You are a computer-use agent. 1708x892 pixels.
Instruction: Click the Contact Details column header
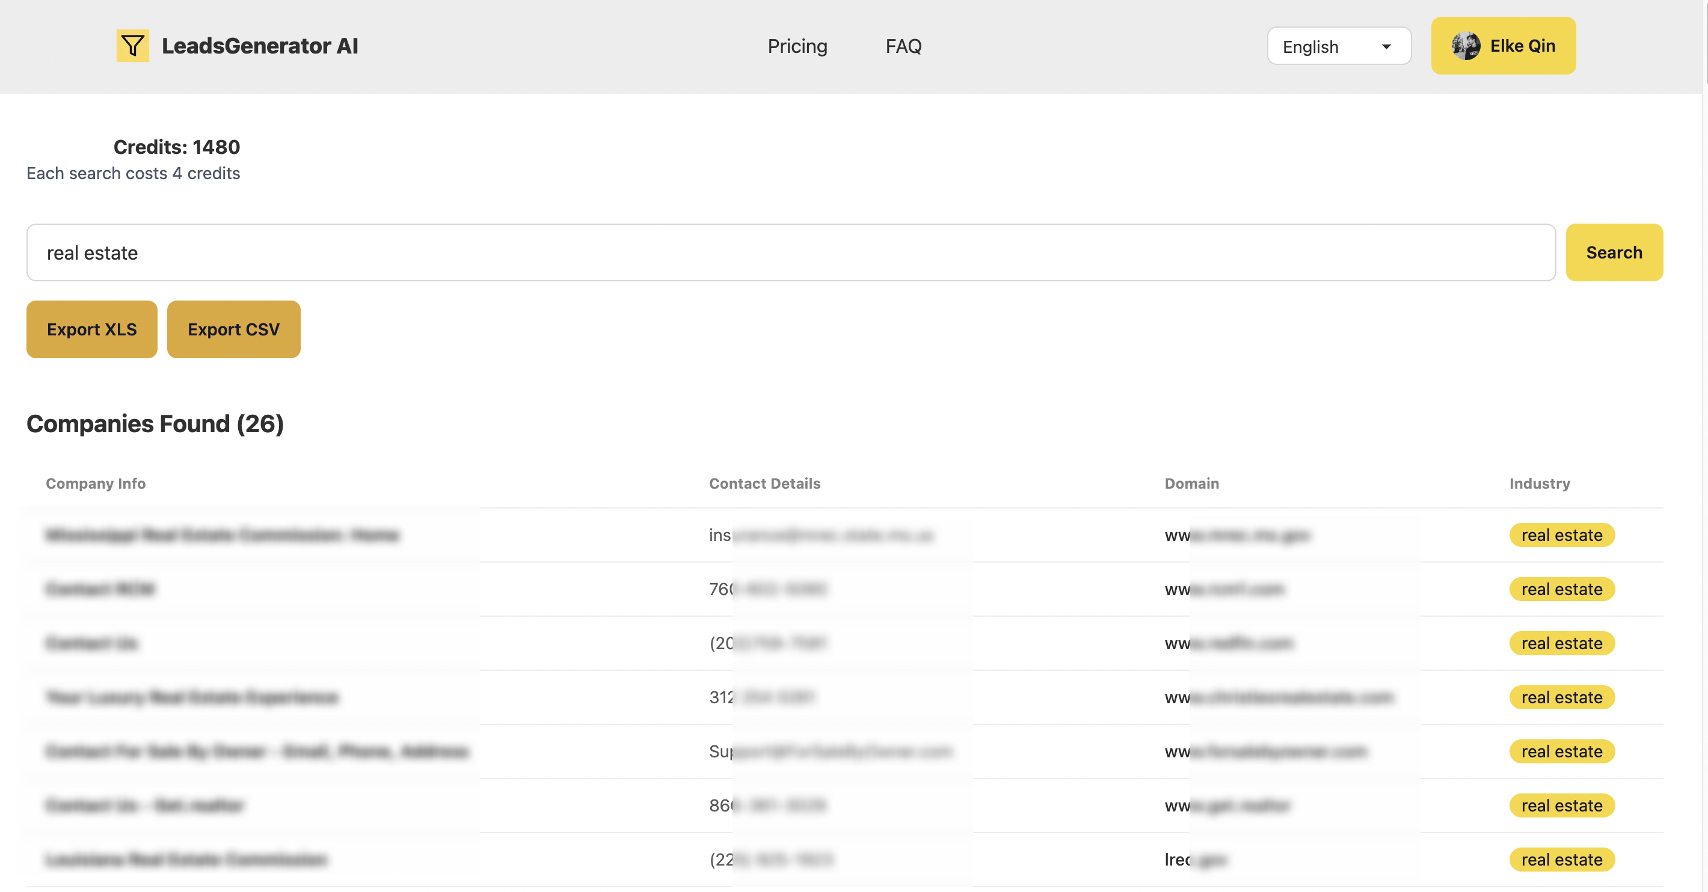point(764,483)
